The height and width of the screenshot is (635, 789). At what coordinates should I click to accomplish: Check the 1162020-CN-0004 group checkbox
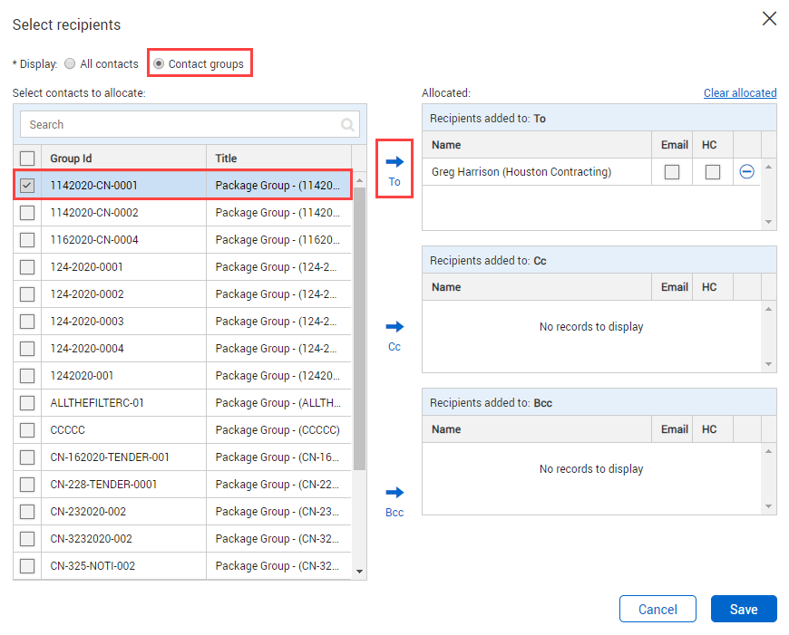pos(27,240)
